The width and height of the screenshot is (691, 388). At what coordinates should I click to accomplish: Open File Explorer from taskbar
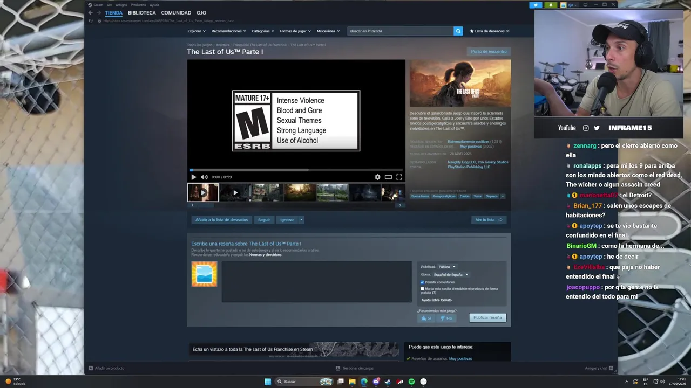pos(352,382)
